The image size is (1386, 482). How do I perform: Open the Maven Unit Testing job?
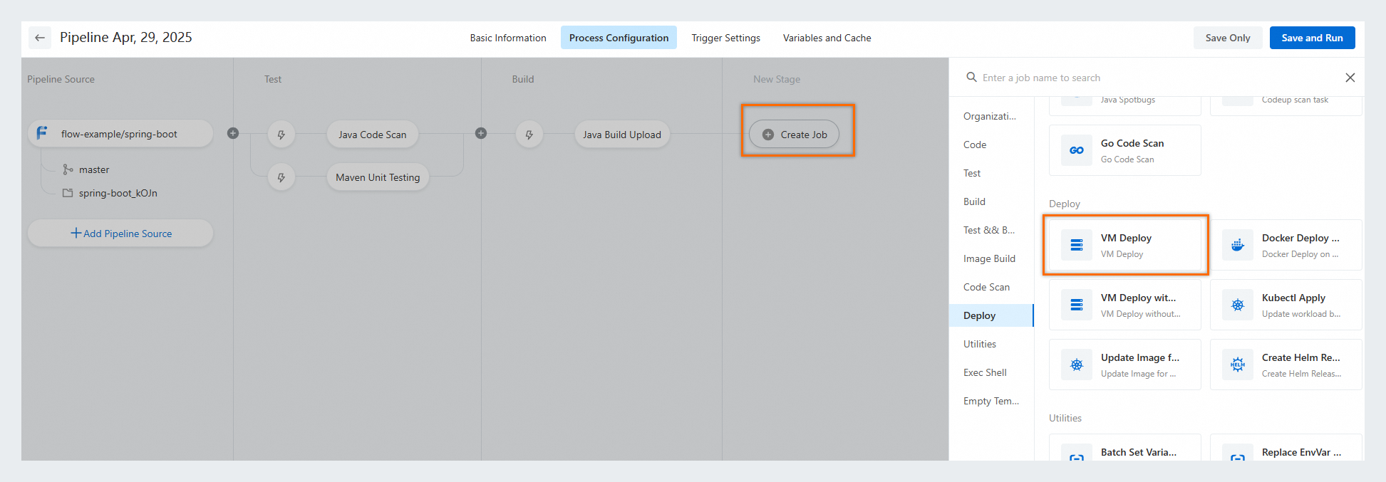(378, 177)
